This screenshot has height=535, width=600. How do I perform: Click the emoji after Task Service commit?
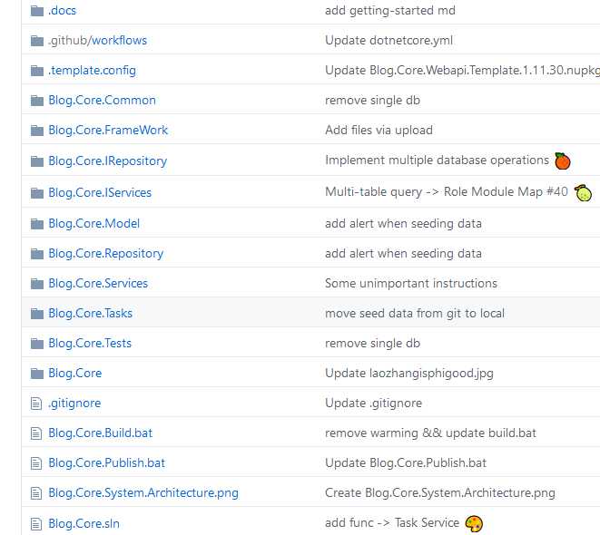474,524
